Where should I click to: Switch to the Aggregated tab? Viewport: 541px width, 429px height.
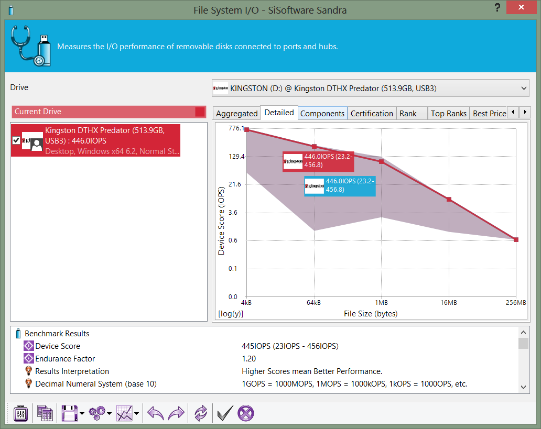coord(237,114)
